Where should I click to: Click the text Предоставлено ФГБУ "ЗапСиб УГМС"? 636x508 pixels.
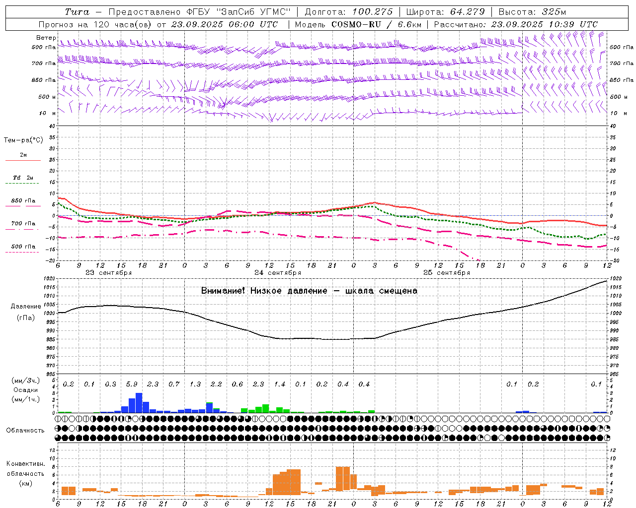(x=199, y=12)
